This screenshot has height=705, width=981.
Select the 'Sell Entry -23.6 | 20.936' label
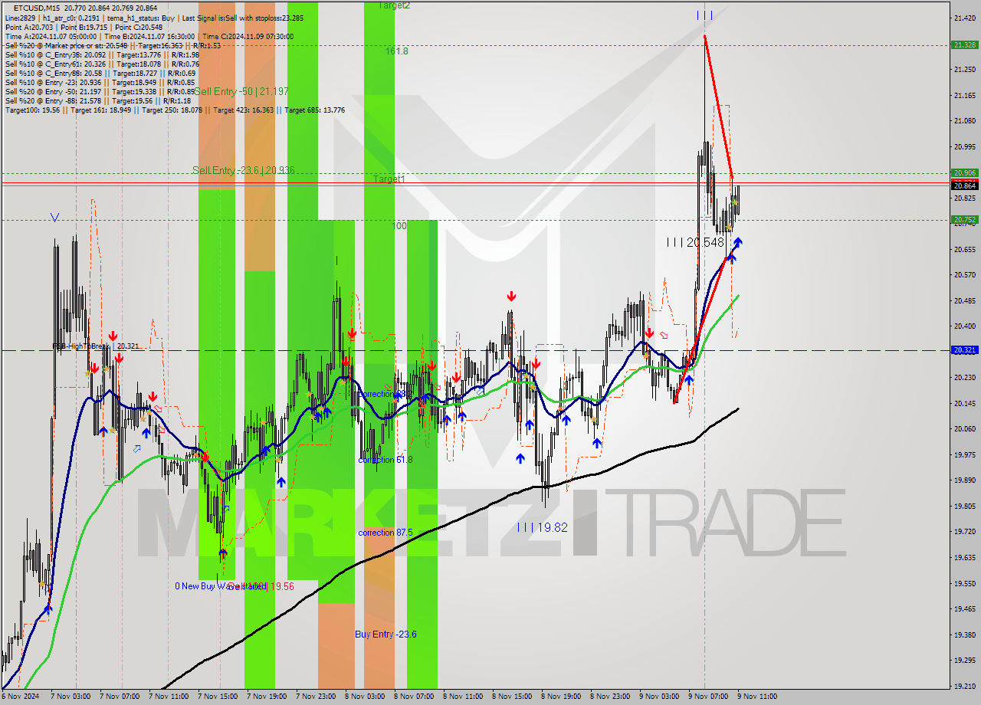tap(244, 170)
